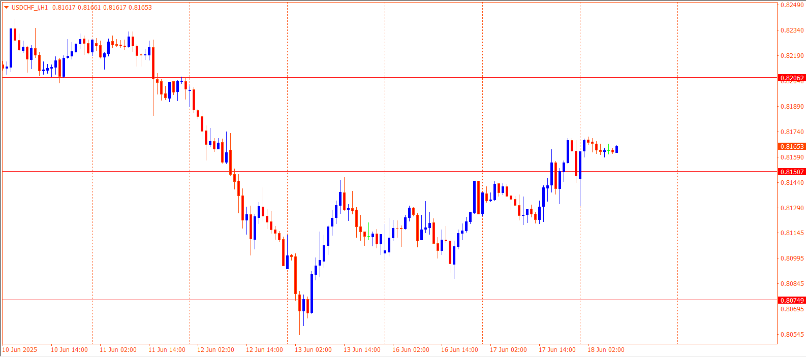Image resolution: width=806 pixels, height=357 pixels.
Task: Click the 12 Jun 02:00 time label
Action: (215, 350)
